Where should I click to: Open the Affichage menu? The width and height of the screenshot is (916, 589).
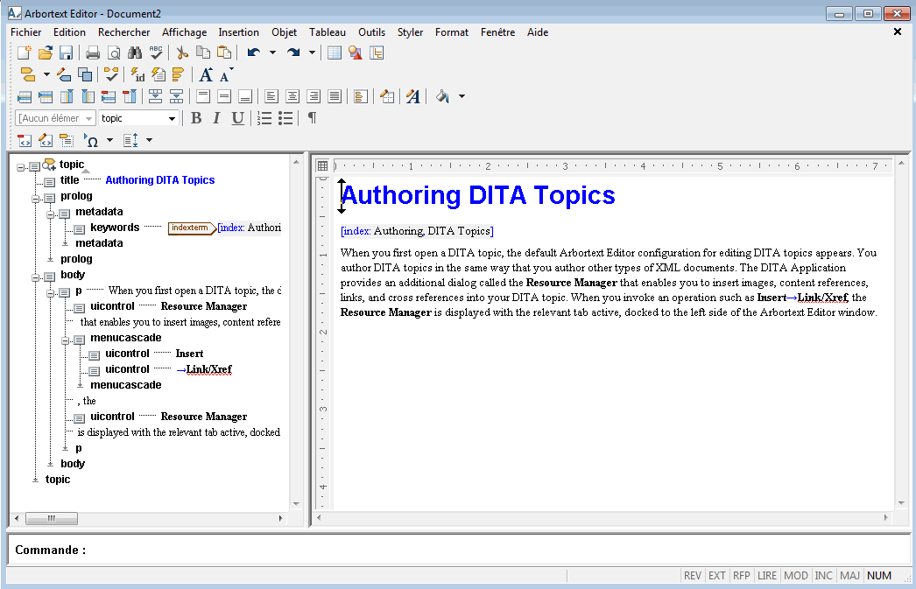[x=184, y=32]
